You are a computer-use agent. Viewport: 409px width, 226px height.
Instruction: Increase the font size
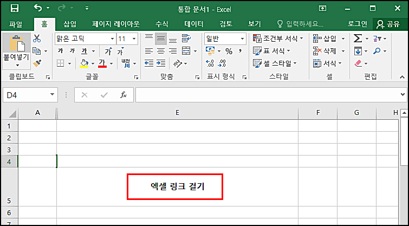coord(108,51)
